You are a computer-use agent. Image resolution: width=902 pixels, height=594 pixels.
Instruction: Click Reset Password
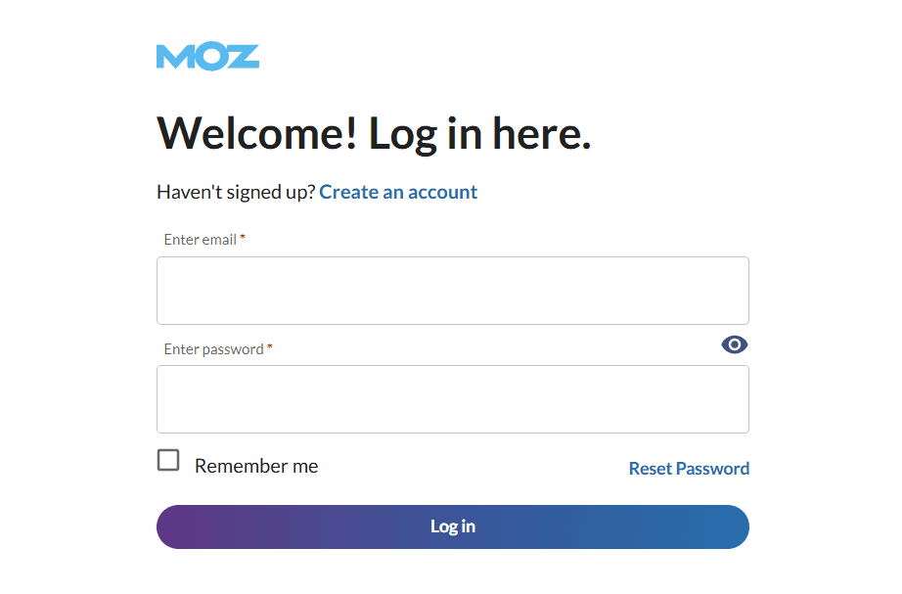click(689, 468)
